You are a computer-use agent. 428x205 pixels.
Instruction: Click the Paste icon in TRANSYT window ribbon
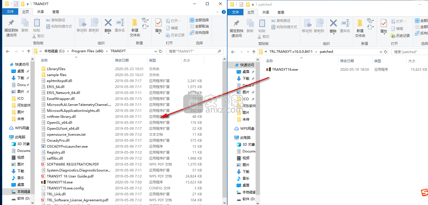click(37, 26)
